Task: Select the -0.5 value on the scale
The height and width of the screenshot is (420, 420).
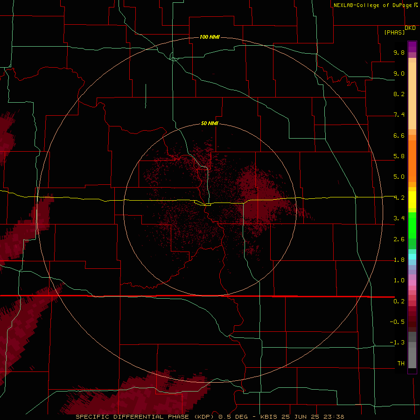Action: 397,322
